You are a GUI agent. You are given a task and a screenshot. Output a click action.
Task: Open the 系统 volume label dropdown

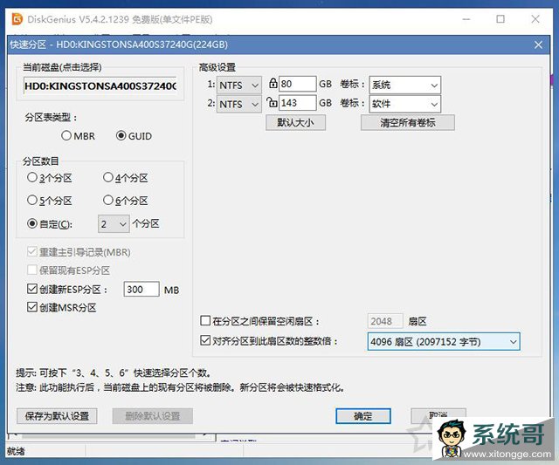[x=405, y=85]
